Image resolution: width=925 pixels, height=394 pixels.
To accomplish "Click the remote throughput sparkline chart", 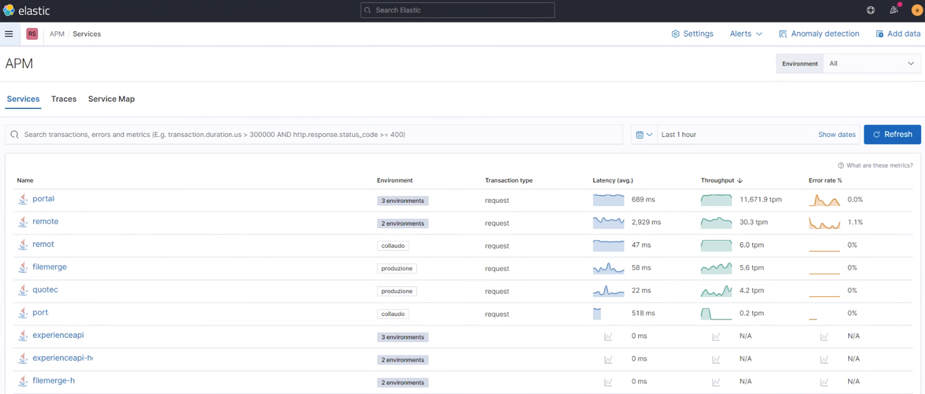I will (716, 222).
